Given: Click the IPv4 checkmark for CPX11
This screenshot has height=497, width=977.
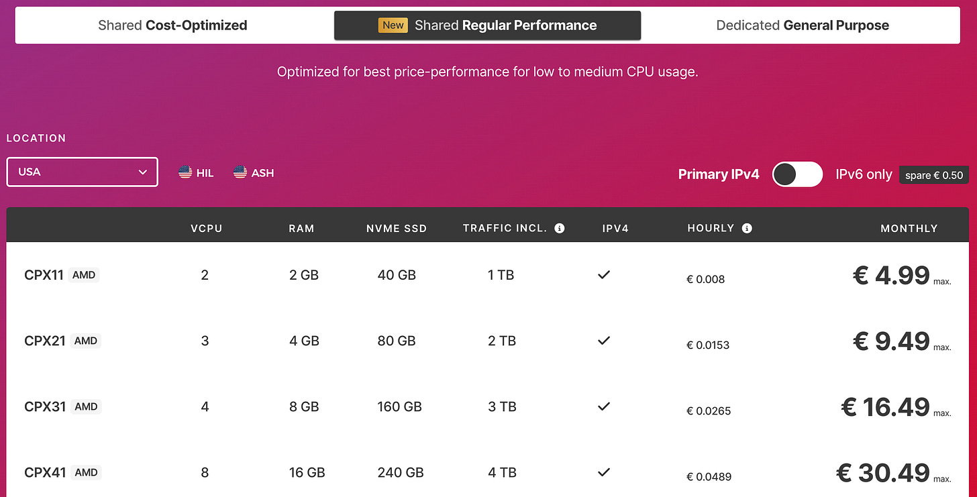Looking at the screenshot, I should click(x=603, y=275).
